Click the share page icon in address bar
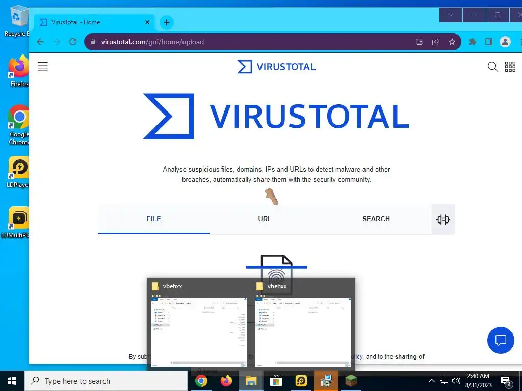This screenshot has width=522, height=391. (x=436, y=42)
